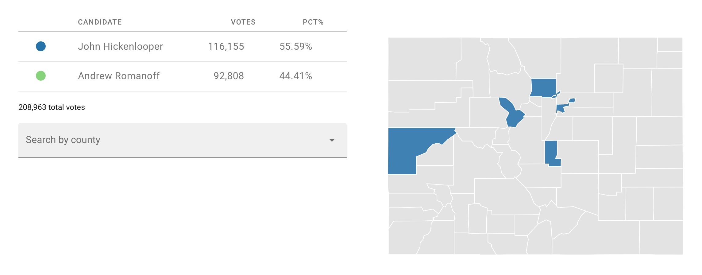
Task: Open the Search by county dropdown arrow
Action: pyautogui.click(x=332, y=140)
